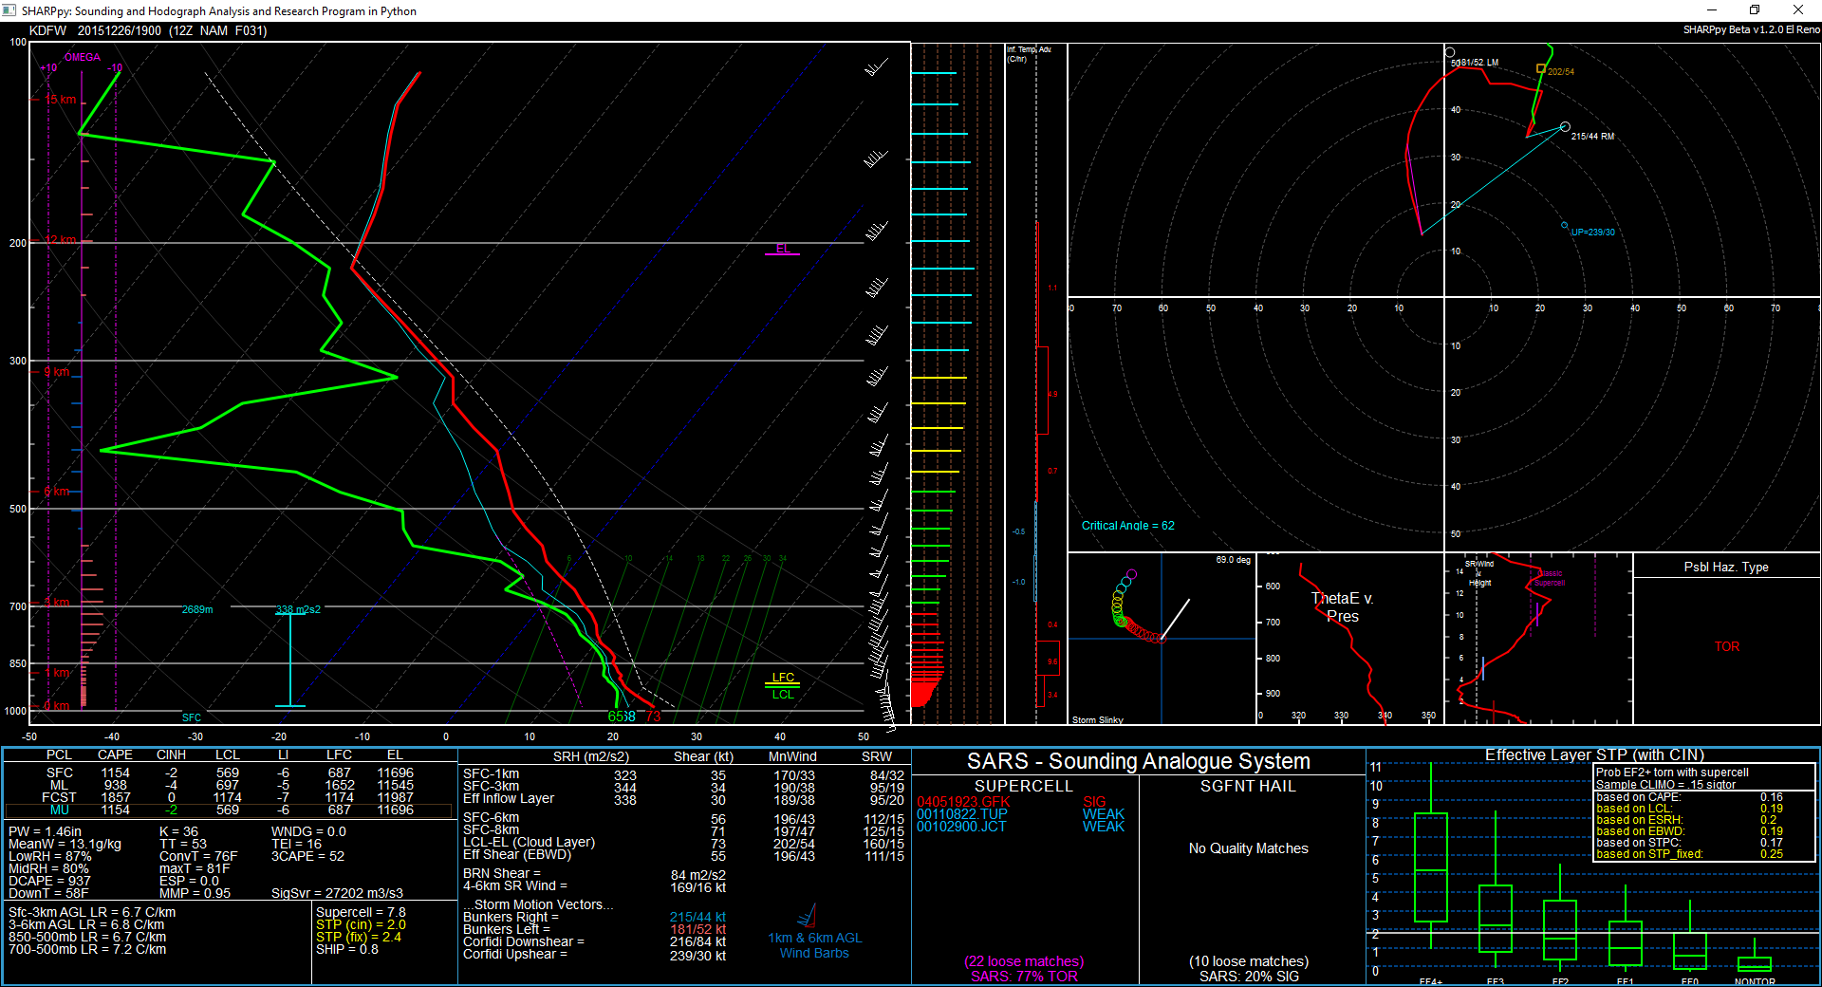This screenshot has width=1822, height=987.
Task: Click the orange mean wind square 202/54
Action: (1541, 68)
